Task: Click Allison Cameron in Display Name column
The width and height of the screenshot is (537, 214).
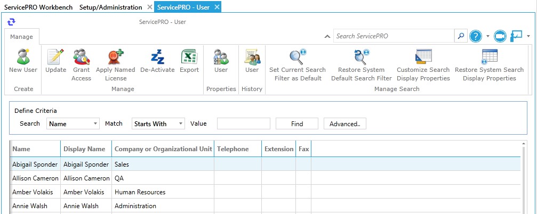Action: tap(86, 178)
